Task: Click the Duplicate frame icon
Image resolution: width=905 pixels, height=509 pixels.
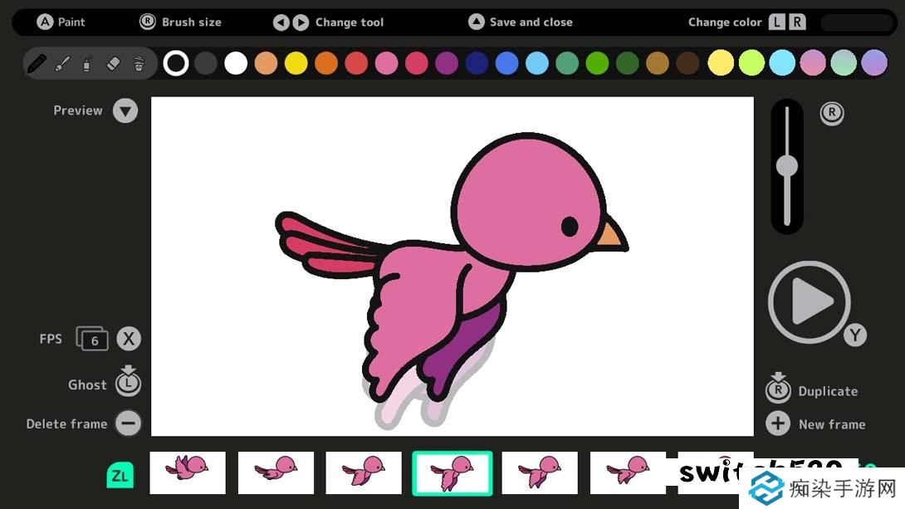Action: tap(777, 388)
